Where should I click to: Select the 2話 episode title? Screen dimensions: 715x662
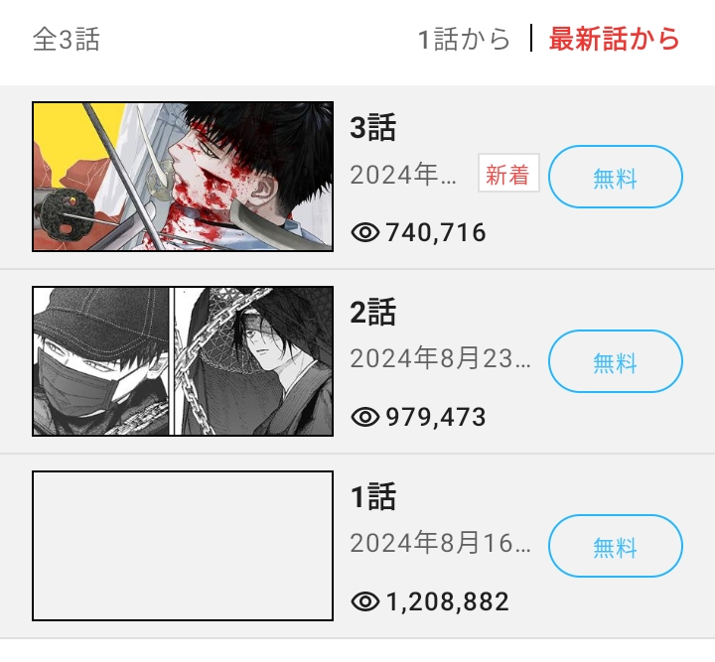click(373, 312)
